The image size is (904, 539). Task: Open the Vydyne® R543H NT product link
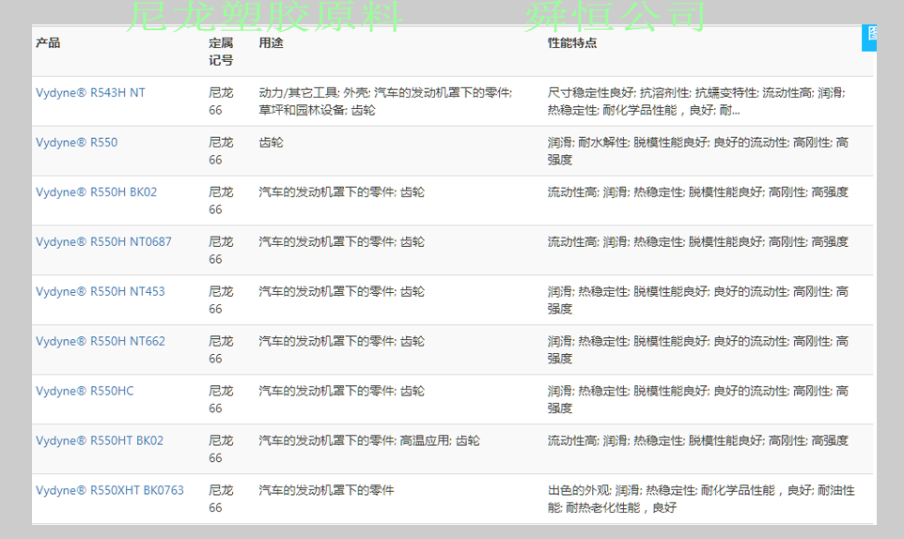[90, 93]
